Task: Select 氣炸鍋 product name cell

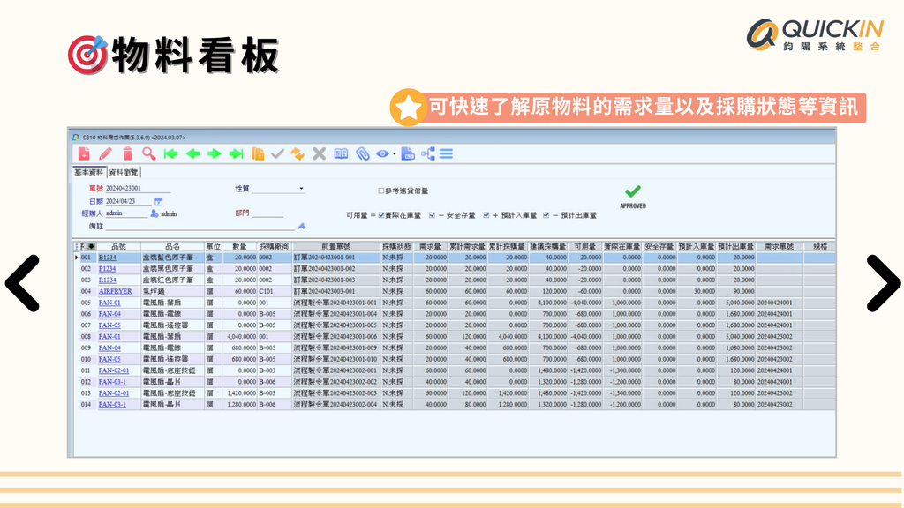Action: (x=172, y=291)
